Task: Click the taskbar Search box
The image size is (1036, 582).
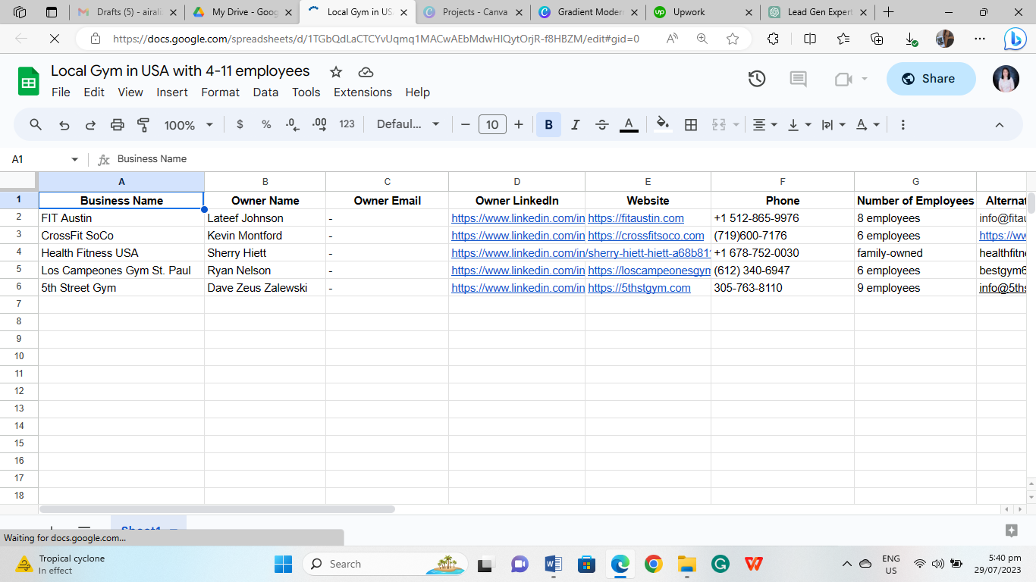Action: (385, 564)
